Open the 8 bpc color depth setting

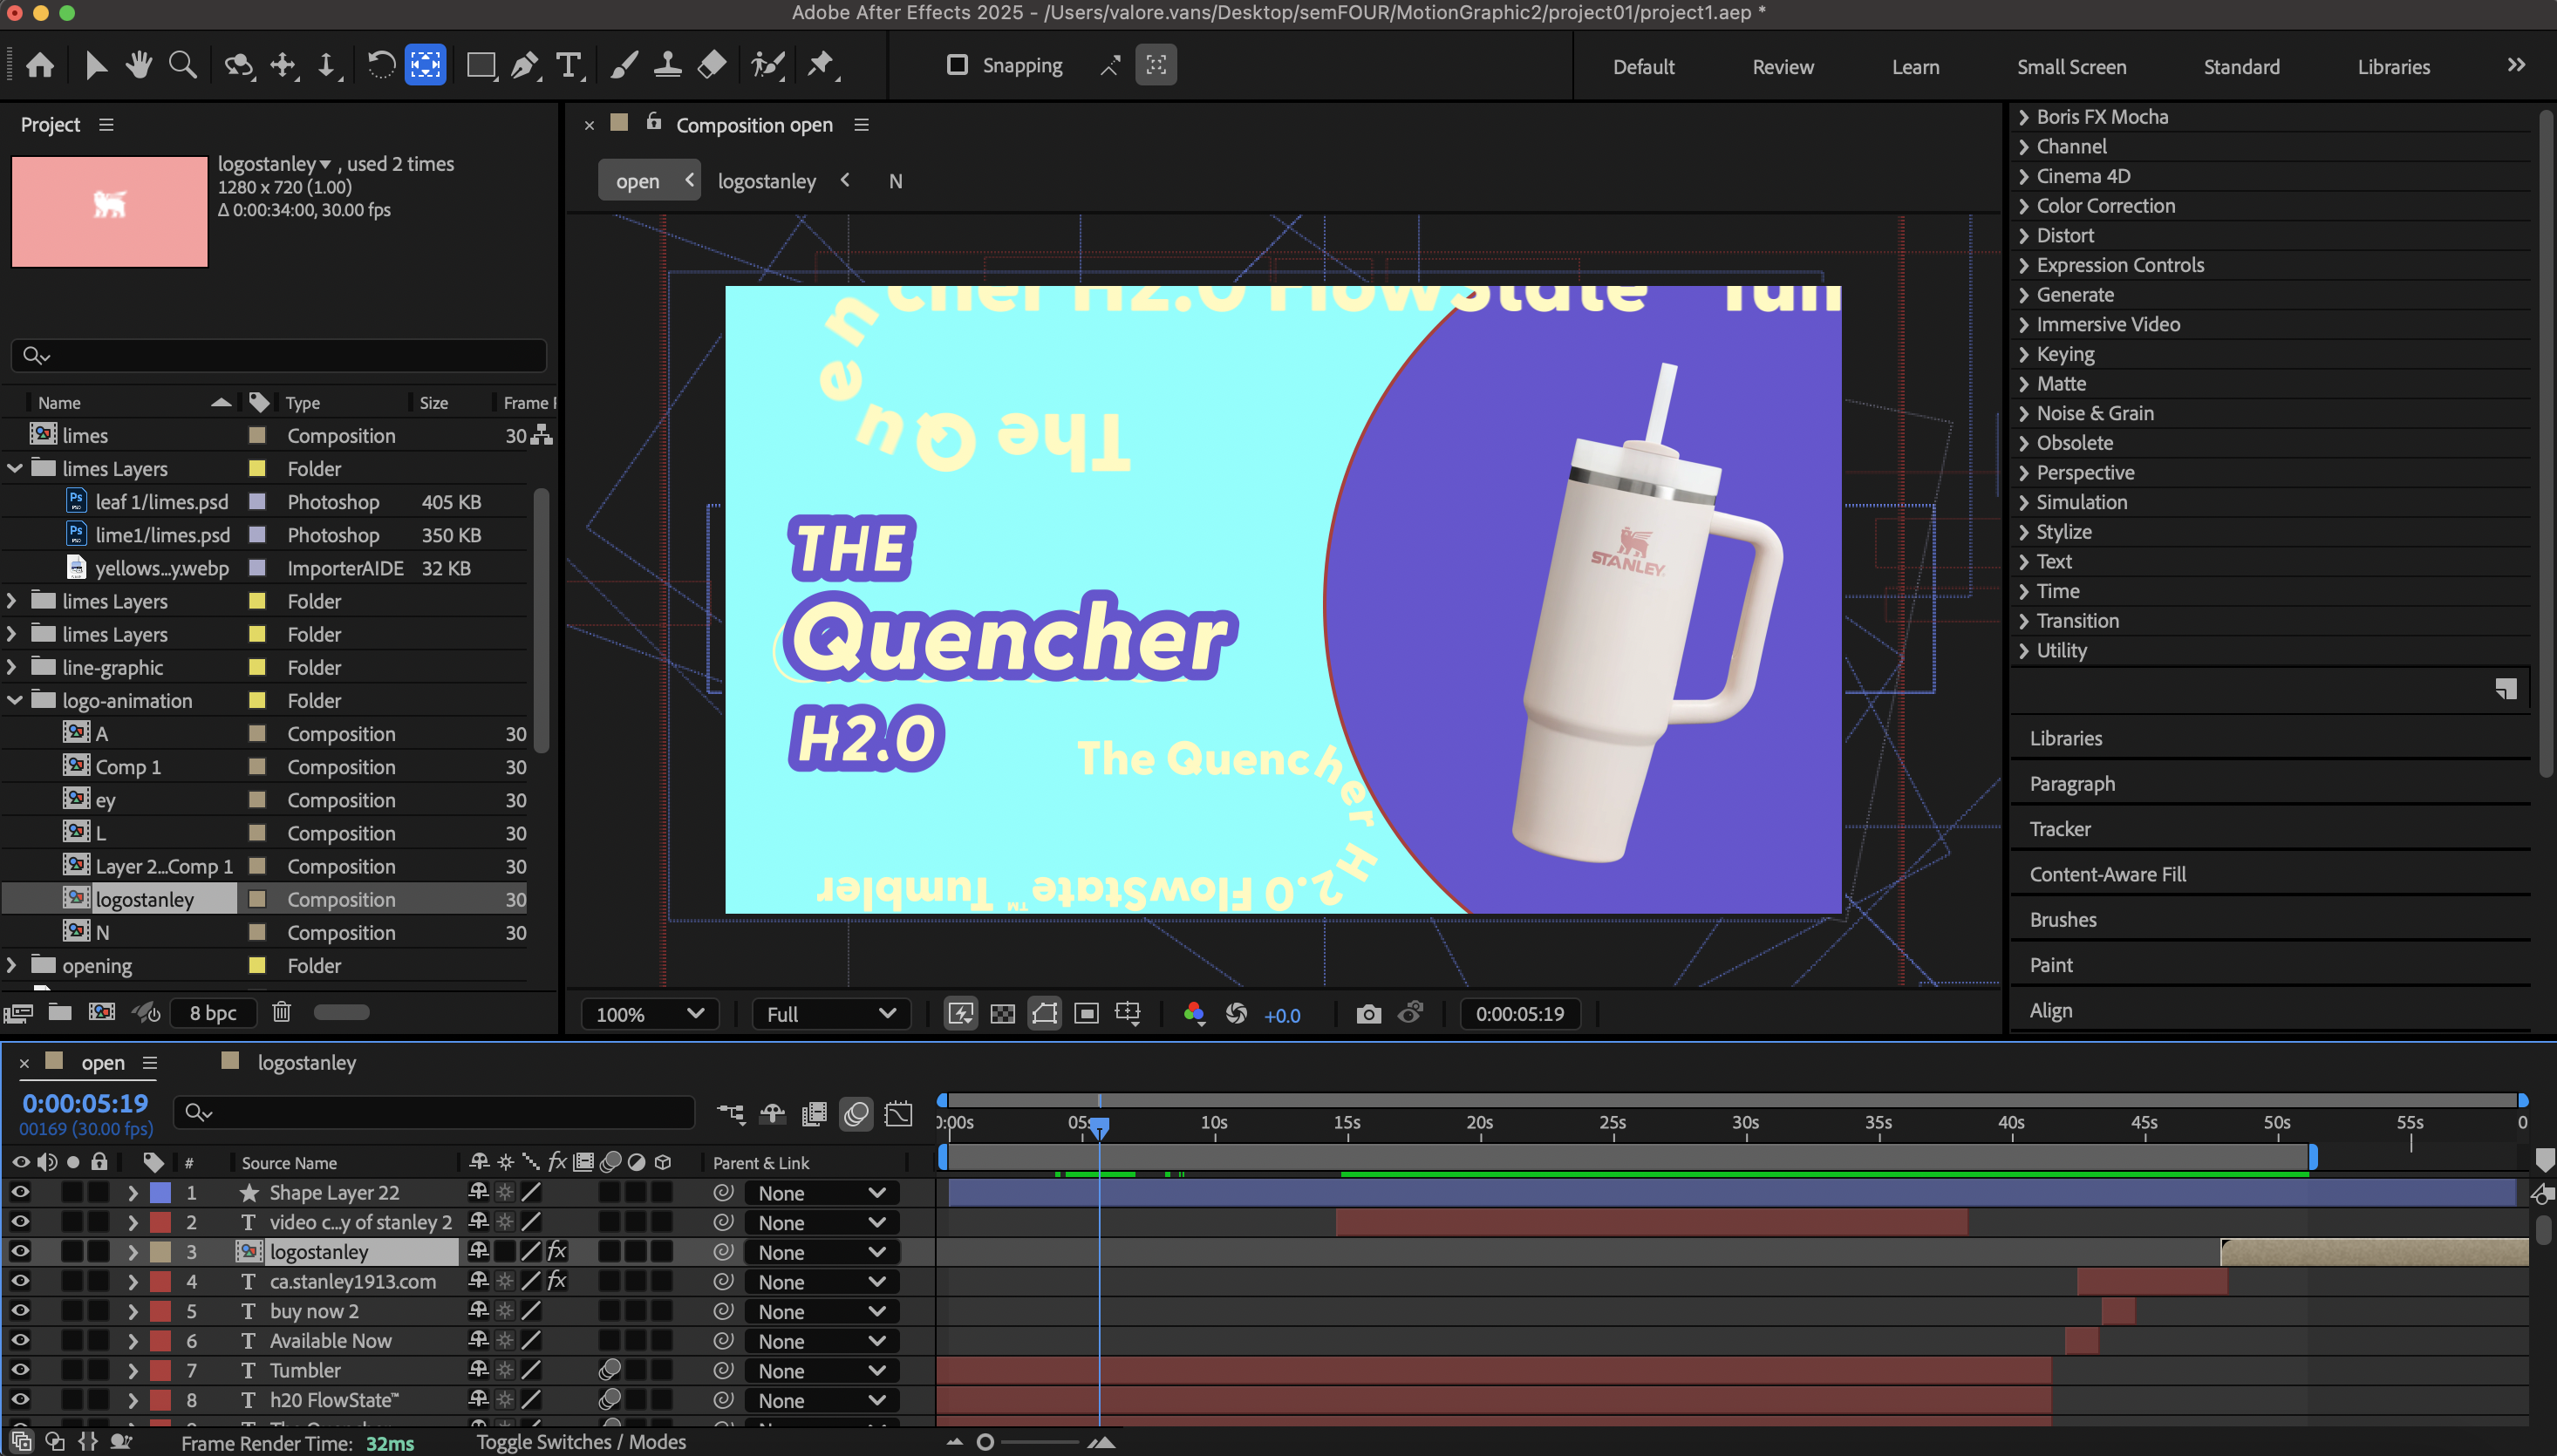coord(213,1013)
